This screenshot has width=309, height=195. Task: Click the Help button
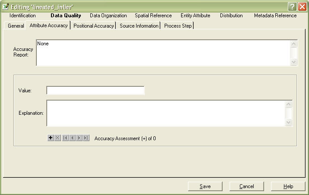coord(288,186)
